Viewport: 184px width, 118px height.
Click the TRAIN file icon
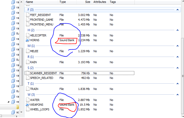point(28,89)
